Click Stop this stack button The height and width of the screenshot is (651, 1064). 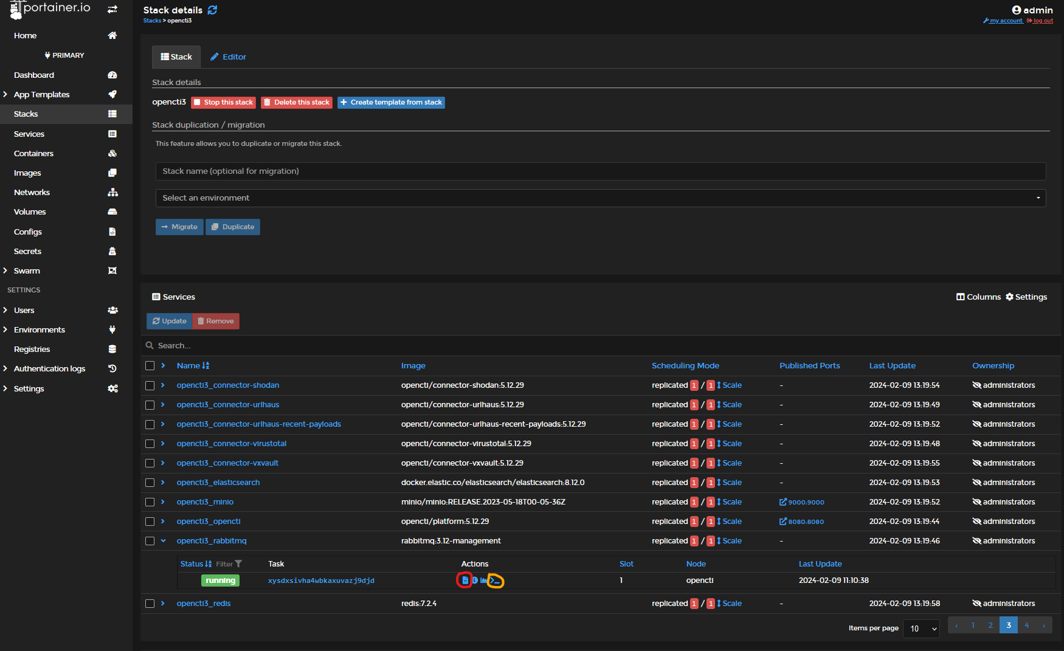coord(223,103)
